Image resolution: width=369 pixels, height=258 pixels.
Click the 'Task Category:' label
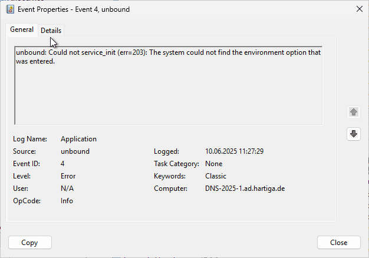click(x=176, y=164)
